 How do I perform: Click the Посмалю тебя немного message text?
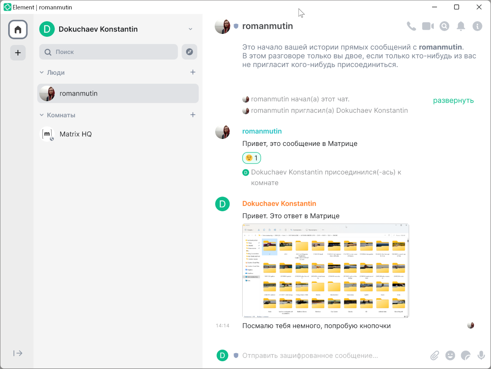316,326
